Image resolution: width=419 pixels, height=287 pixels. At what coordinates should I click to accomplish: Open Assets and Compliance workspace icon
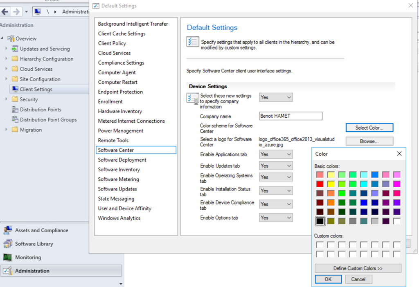8,230
